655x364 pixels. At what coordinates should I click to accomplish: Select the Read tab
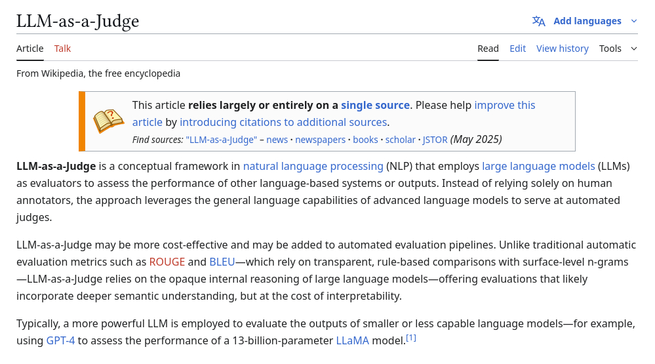[488, 49]
